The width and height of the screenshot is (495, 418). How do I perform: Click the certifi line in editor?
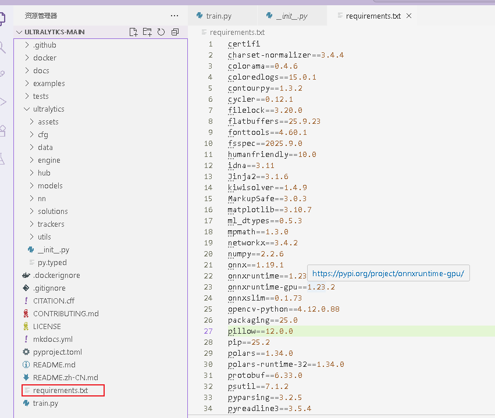(x=244, y=44)
